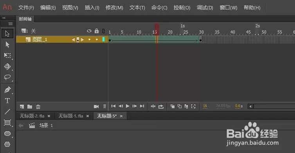Screen dimensions: 295x153
Task: Click the add camera icon
Action: click(96, 107)
